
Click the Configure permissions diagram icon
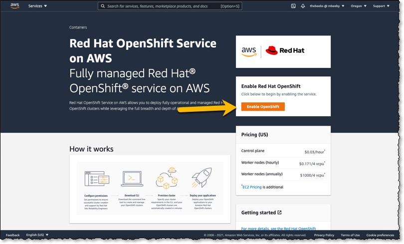coord(97,179)
